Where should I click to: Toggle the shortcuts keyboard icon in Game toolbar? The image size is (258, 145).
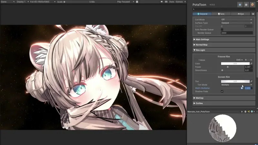tap(166, 2)
